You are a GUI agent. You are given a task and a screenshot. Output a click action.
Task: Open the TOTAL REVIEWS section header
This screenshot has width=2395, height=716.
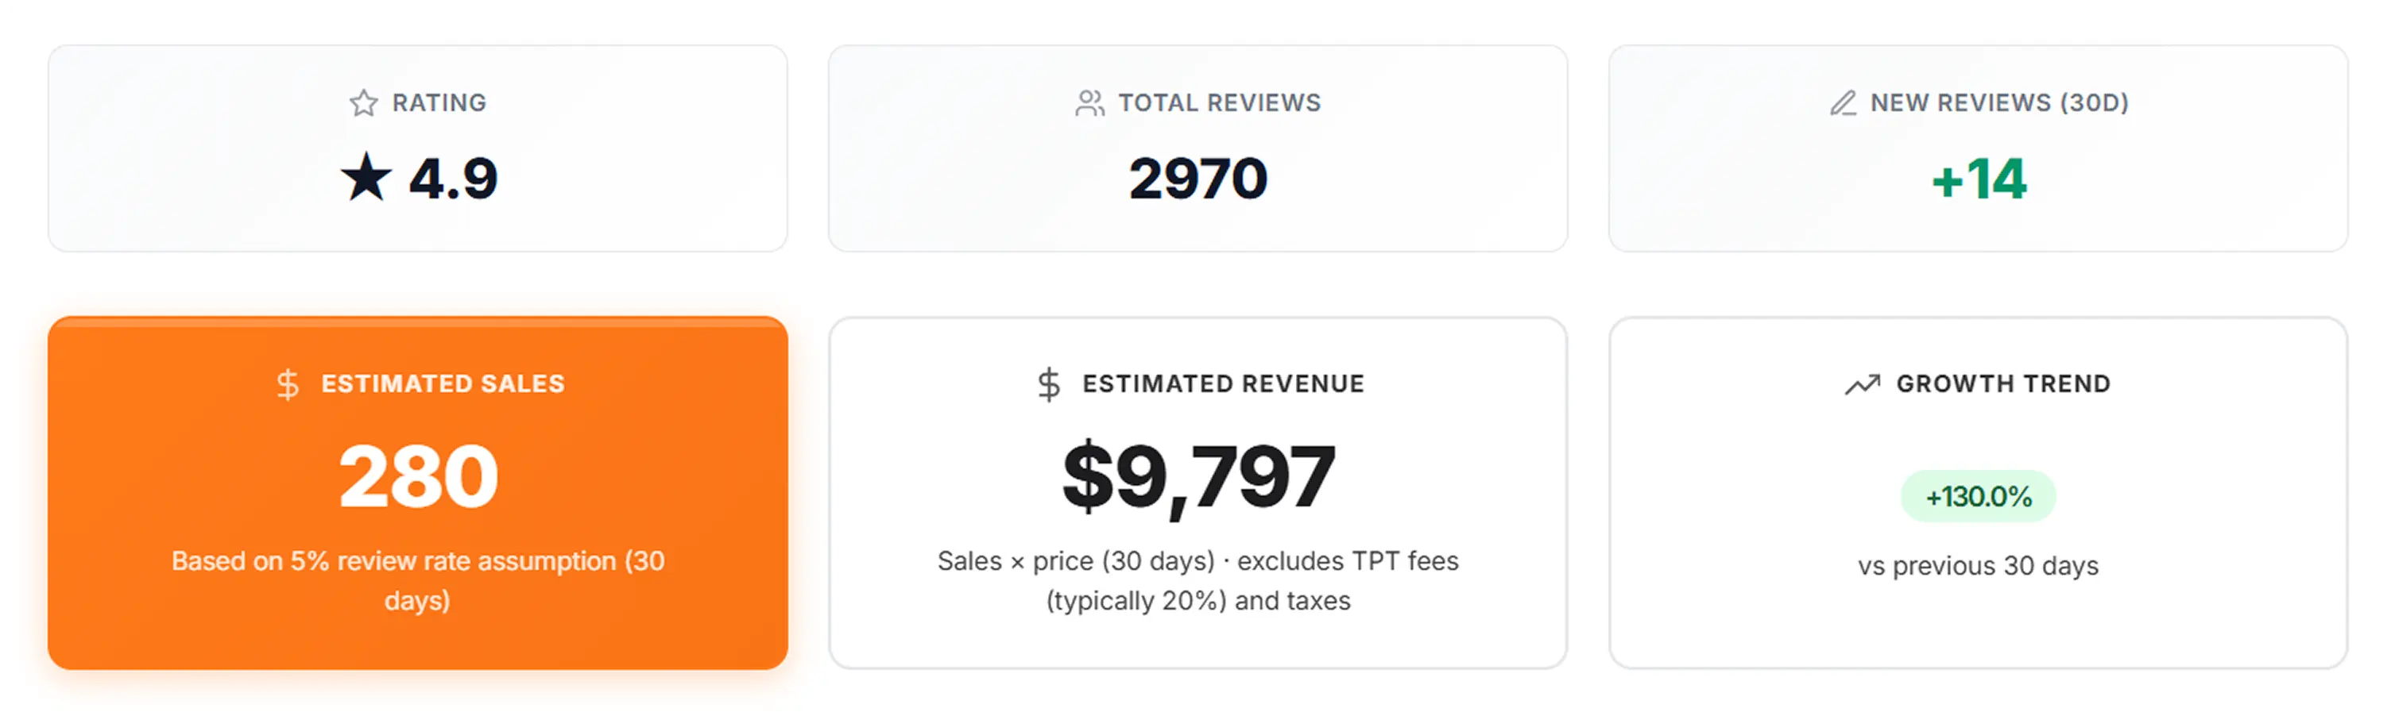click(x=1220, y=102)
